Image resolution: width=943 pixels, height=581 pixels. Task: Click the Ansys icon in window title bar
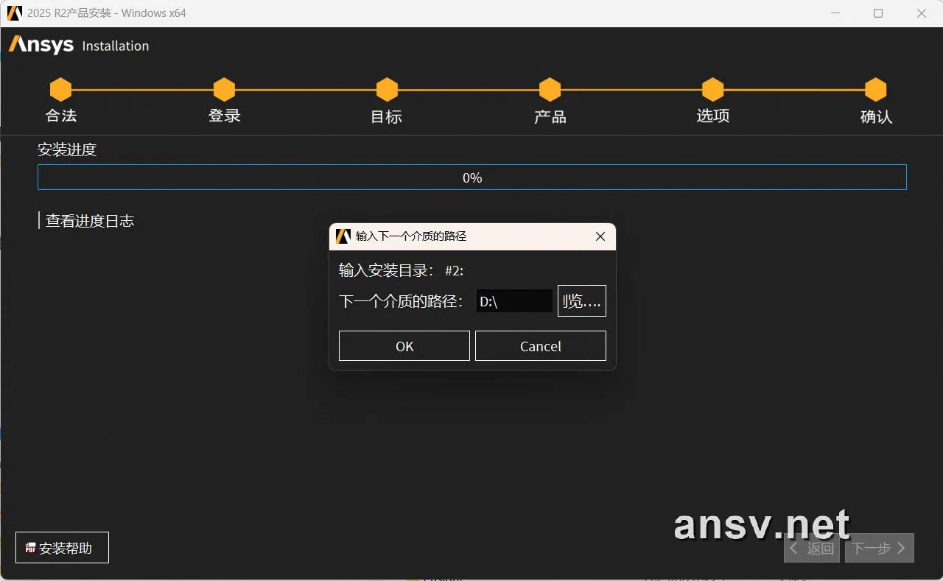tap(15, 13)
